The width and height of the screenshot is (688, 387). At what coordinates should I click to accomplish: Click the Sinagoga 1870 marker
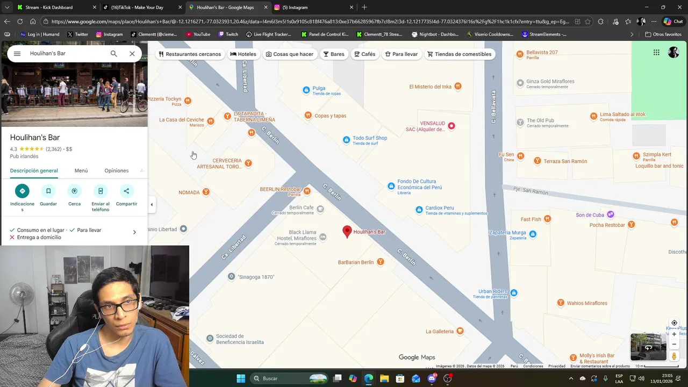point(231,276)
